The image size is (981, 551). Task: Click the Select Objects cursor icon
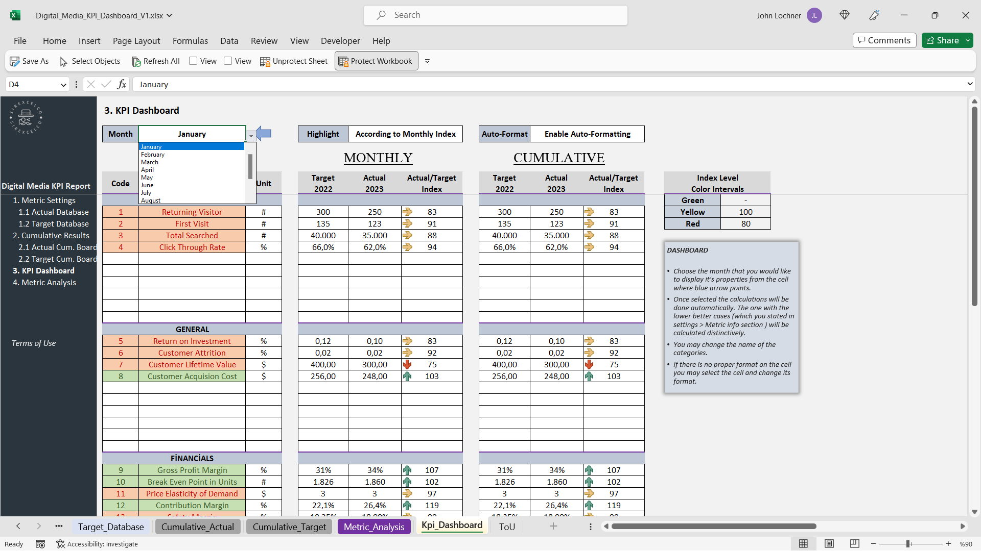pyautogui.click(x=63, y=61)
